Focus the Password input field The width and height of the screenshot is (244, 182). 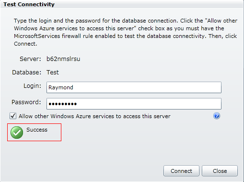[x=134, y=104]
